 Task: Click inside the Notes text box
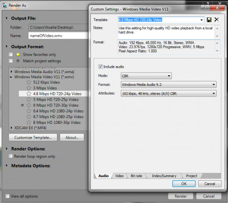[166, 32]
